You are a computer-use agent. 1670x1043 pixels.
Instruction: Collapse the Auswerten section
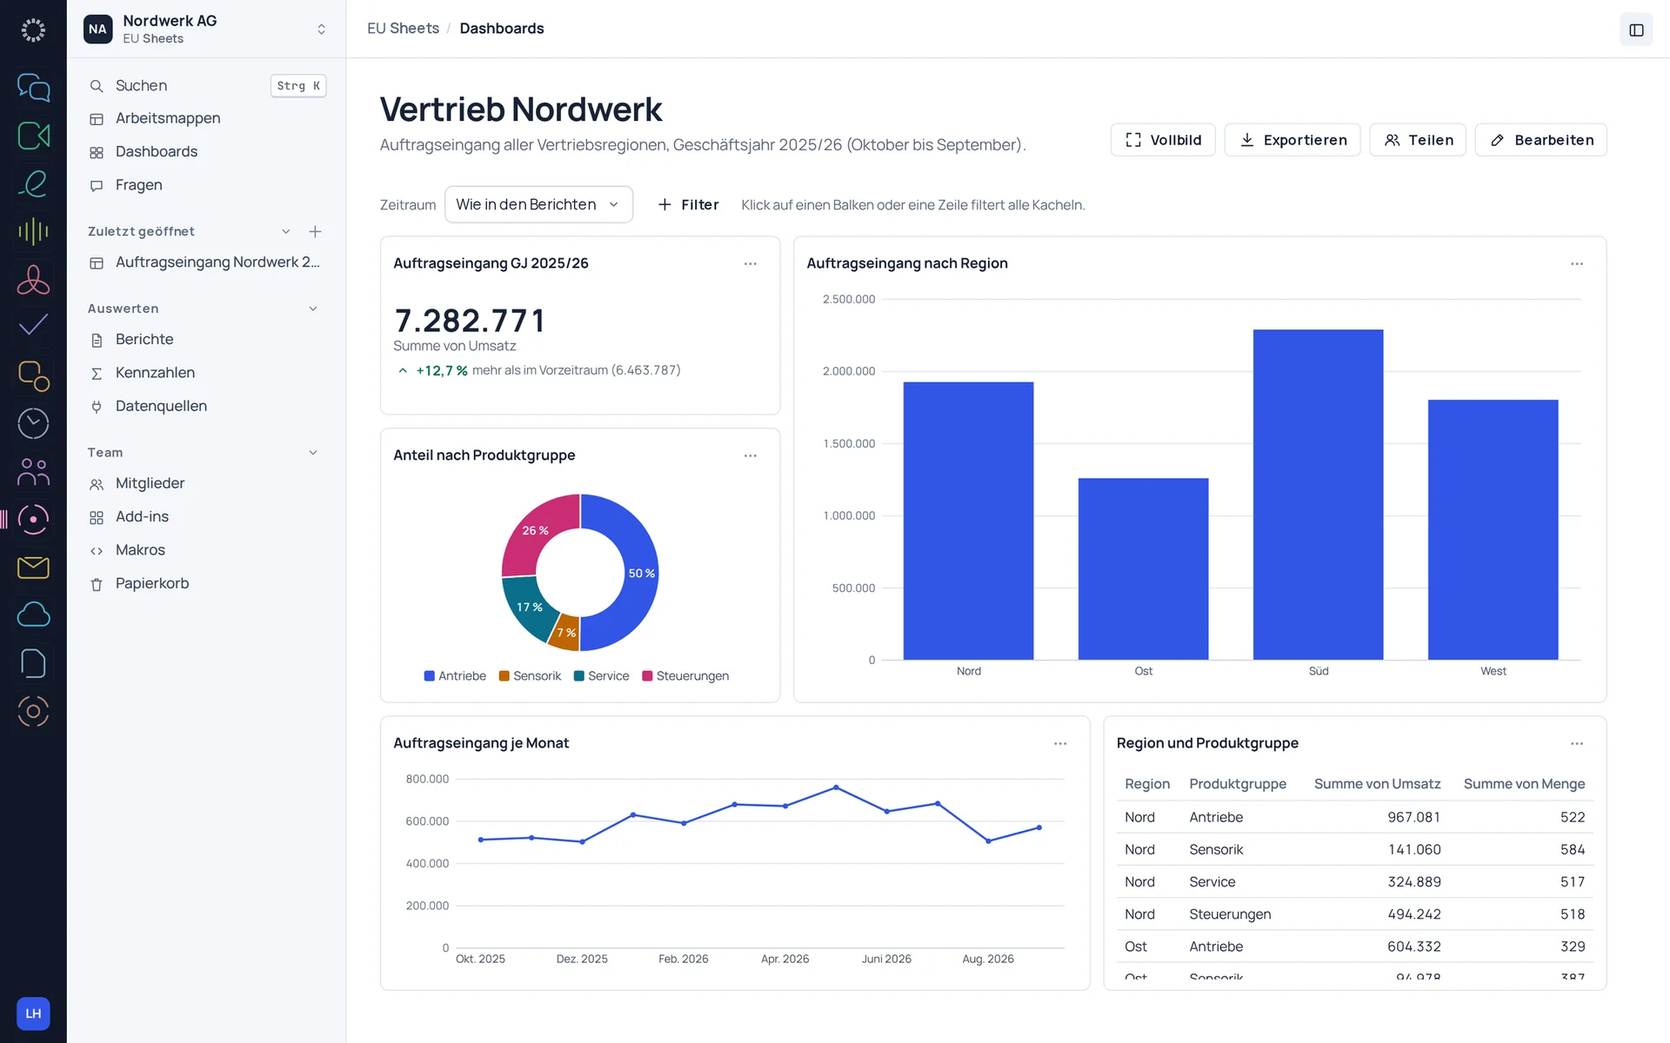pyautogui.click(x=313, y=309)
